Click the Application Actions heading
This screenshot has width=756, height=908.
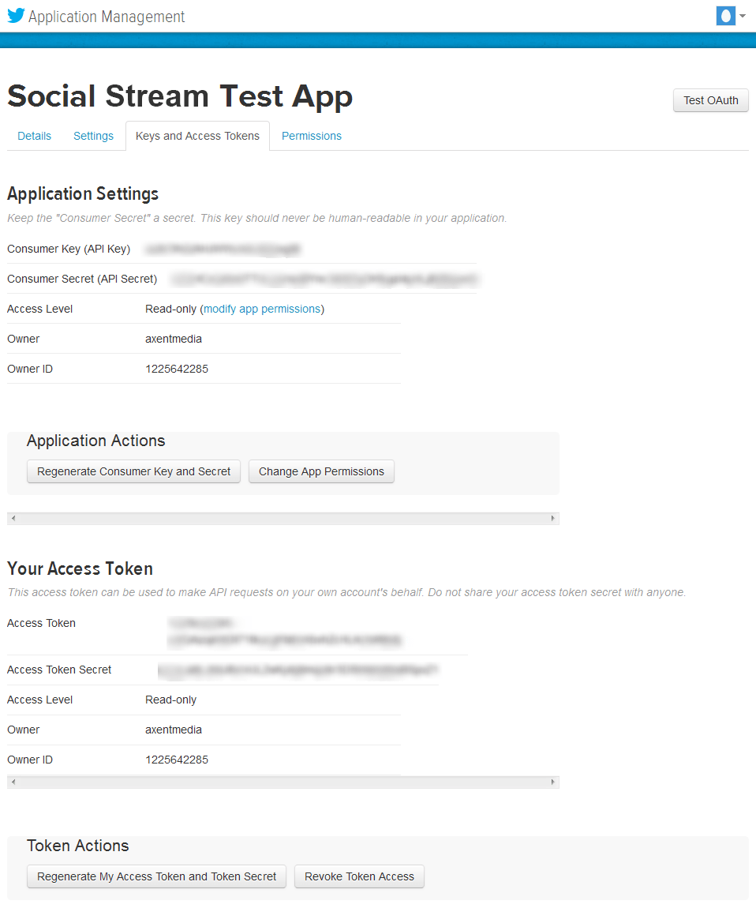[x=96, y=441]
